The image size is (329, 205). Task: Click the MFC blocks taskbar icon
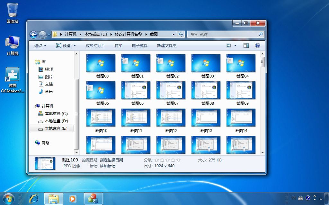coord(93,199)
